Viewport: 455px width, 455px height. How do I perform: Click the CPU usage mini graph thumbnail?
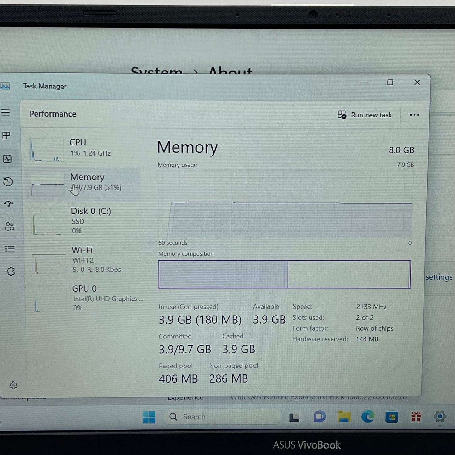pyautogui.click(x=46, y=150)
